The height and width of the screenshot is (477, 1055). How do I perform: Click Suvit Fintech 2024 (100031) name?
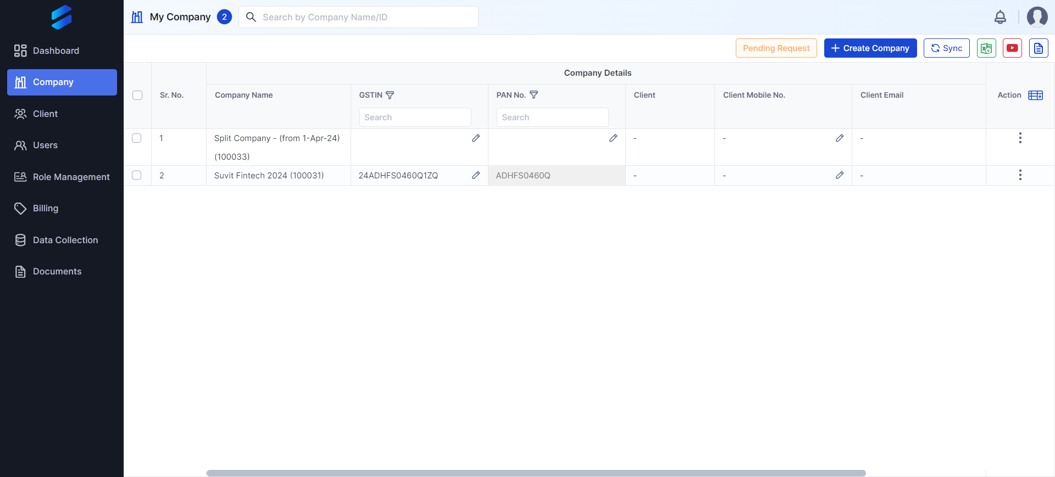click(269, 176)
